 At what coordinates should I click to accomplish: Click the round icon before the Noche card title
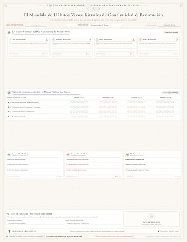pyautogui.click(x=140, y=40)
